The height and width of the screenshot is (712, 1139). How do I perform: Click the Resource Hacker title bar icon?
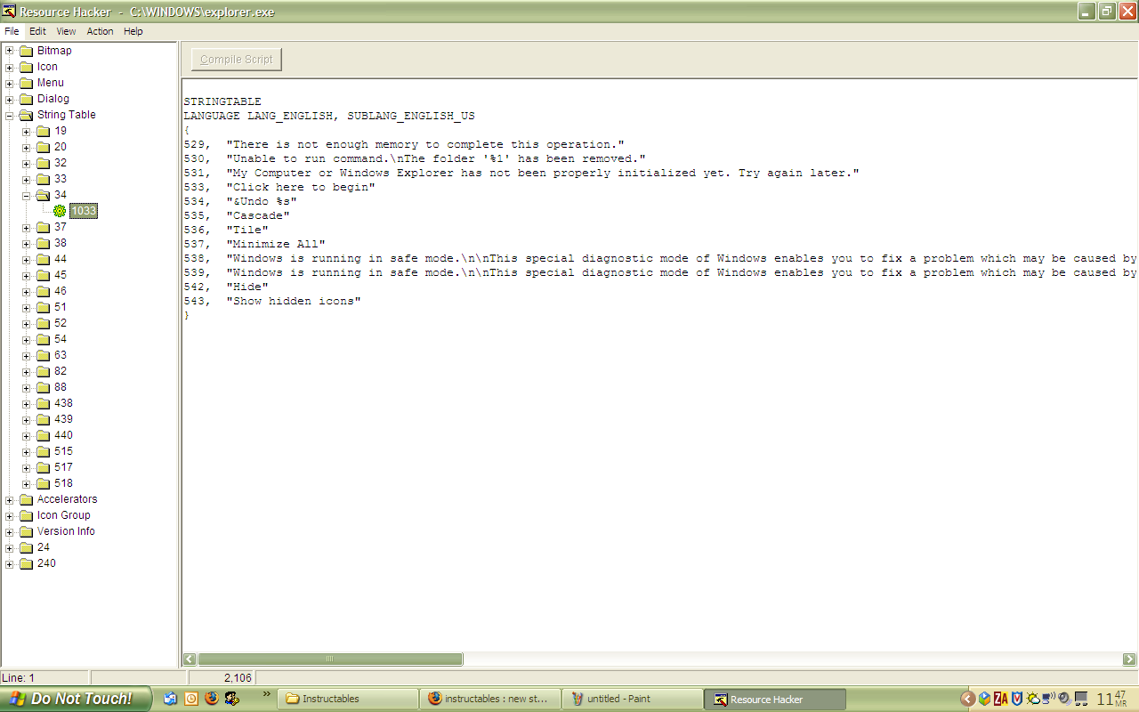[x=9, y=12]
